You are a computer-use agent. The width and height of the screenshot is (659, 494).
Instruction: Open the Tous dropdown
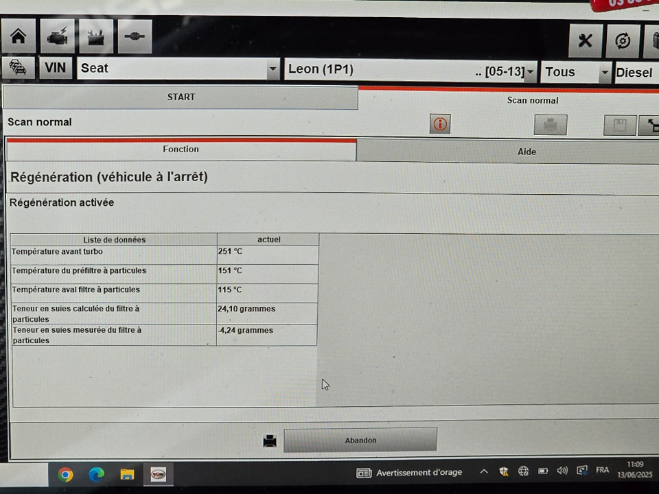(576, 72)
